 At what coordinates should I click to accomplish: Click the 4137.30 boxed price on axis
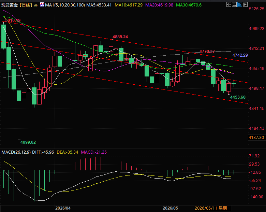coord(256,138)
